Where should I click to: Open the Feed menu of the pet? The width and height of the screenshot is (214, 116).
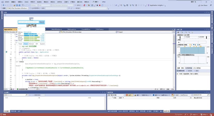20,44
